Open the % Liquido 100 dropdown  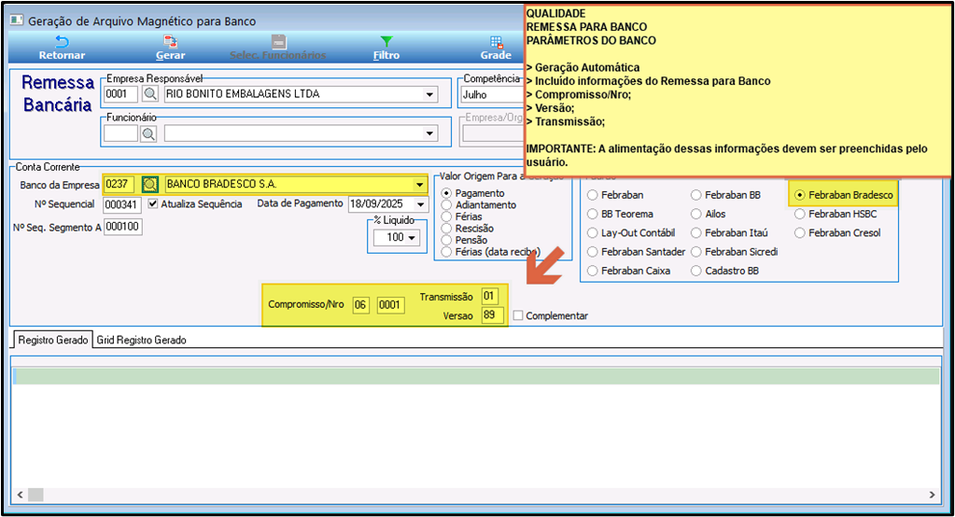(x=412, y=237)
